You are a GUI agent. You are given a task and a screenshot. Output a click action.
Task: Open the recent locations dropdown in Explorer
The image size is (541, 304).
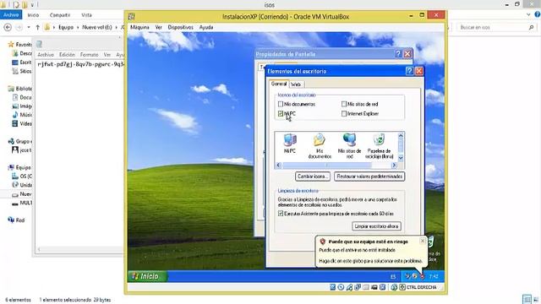pyautogui.click(x=29, y=27)
